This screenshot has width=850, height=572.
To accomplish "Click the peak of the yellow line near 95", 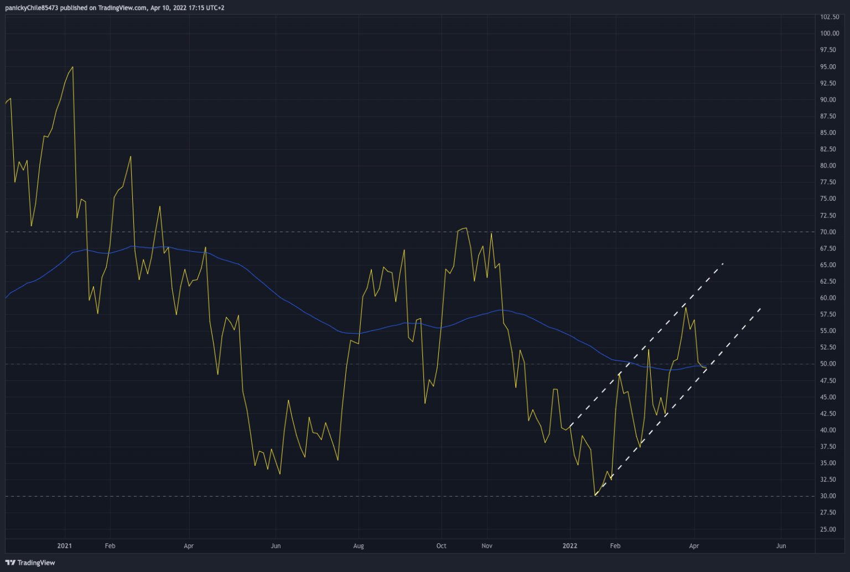I will click(72, 67).
